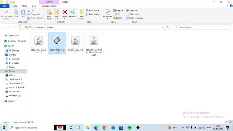233x131 pixels.
Task: Switch to details view icon in status bar
Action: coord(226,122)
